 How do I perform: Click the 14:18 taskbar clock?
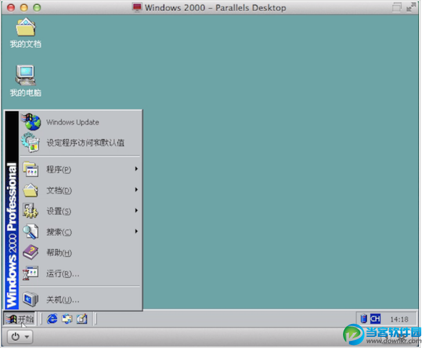pos(399,319)
